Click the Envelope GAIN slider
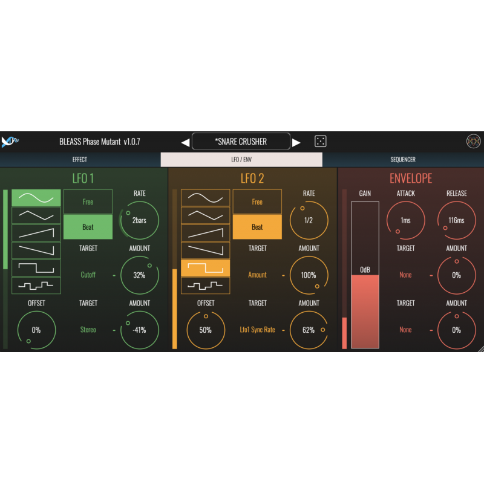 pos(365,275)
